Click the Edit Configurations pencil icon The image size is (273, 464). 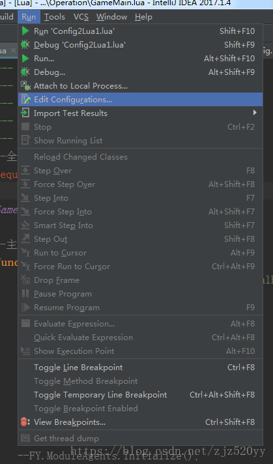tap(25, 100)
